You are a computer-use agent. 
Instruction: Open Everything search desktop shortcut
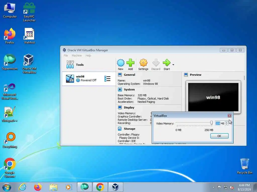coord(10,140)
